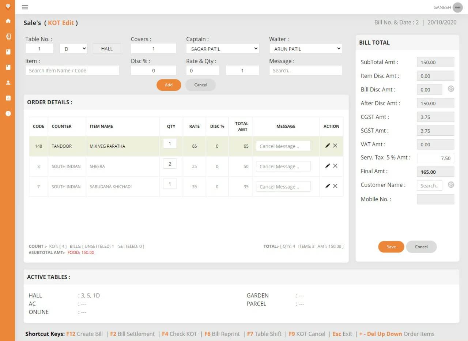The height and width of the screenshot is (341, 468).
Task: Save the bill in the Bill Total panel
Action: click(391, 247)
